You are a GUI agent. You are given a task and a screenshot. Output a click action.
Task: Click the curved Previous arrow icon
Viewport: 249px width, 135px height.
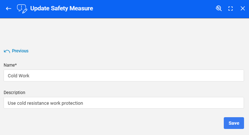tap(7, 51)
